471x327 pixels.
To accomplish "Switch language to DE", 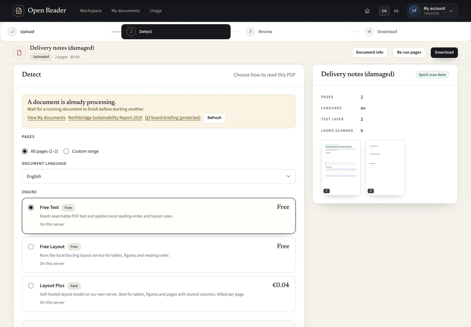I will coord(396,11).
